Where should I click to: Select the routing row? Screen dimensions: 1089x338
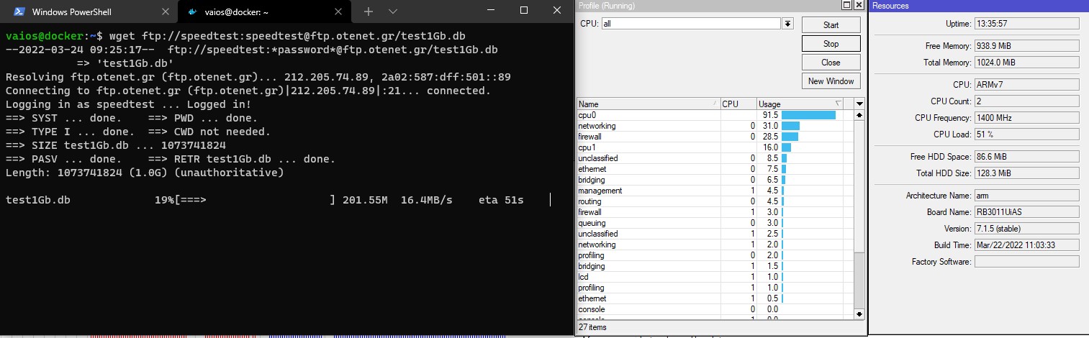pos(715,201)
